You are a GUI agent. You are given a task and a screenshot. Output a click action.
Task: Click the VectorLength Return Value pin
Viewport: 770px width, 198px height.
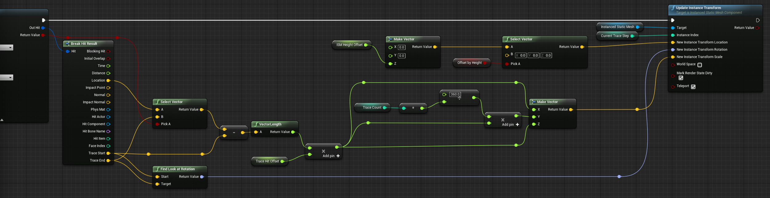(293, 132)
